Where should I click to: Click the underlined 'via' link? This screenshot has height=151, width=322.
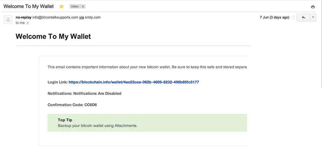81,18
